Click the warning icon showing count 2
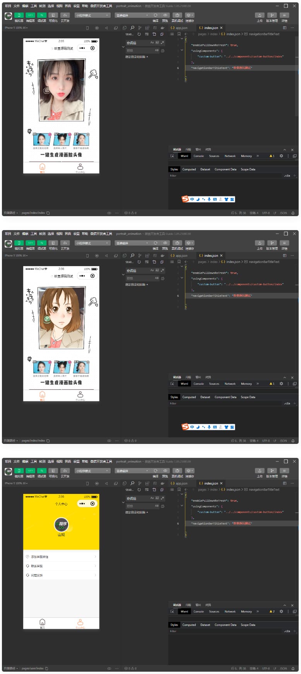Viewport: 301px width, 674px height. click(x=272, y=612)
